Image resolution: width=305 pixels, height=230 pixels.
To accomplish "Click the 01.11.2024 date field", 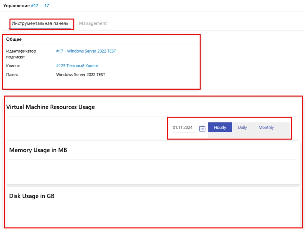I will pyautogui.click(x=183, y=128).
